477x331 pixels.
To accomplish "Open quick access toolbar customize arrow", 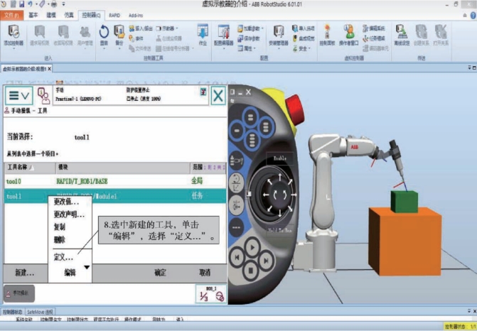I will coord(63,4).
